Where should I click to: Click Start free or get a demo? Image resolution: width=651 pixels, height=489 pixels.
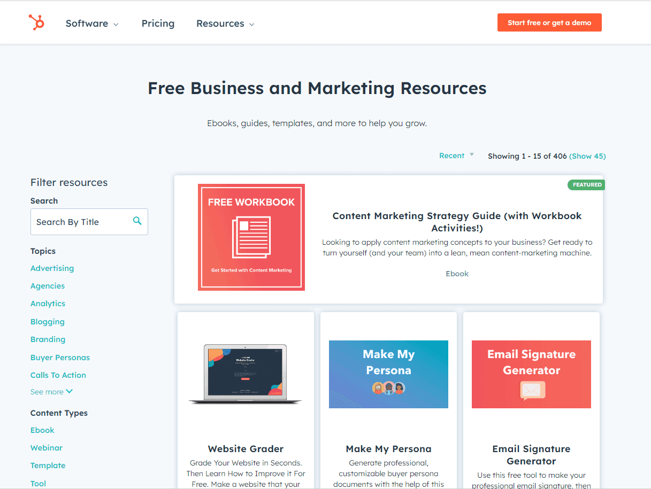coord(549,22)
